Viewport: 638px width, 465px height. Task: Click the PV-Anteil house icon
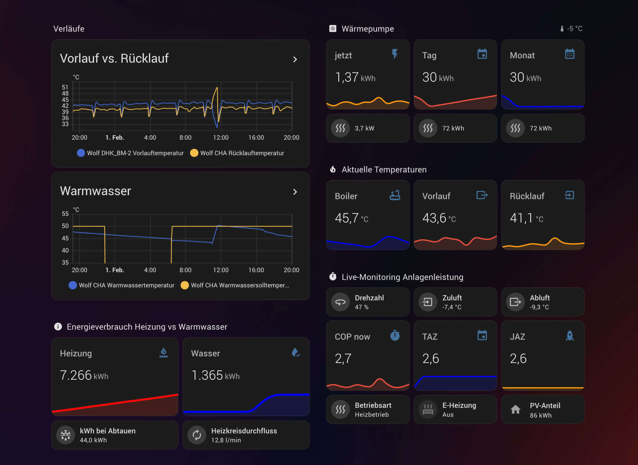[x=515, y=409]
